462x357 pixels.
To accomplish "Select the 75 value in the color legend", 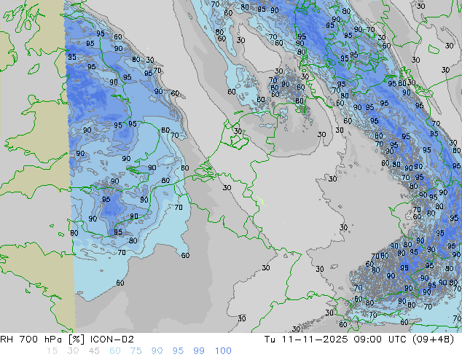I will (x=136, y=351).
